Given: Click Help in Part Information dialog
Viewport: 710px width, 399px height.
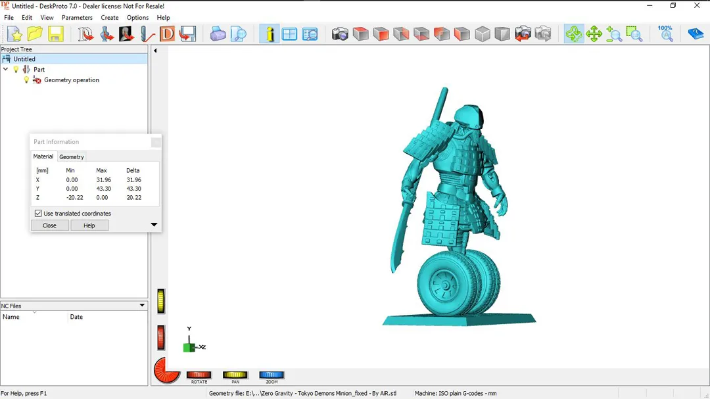Looking at the screenshot, I should (x=89, y=225).
